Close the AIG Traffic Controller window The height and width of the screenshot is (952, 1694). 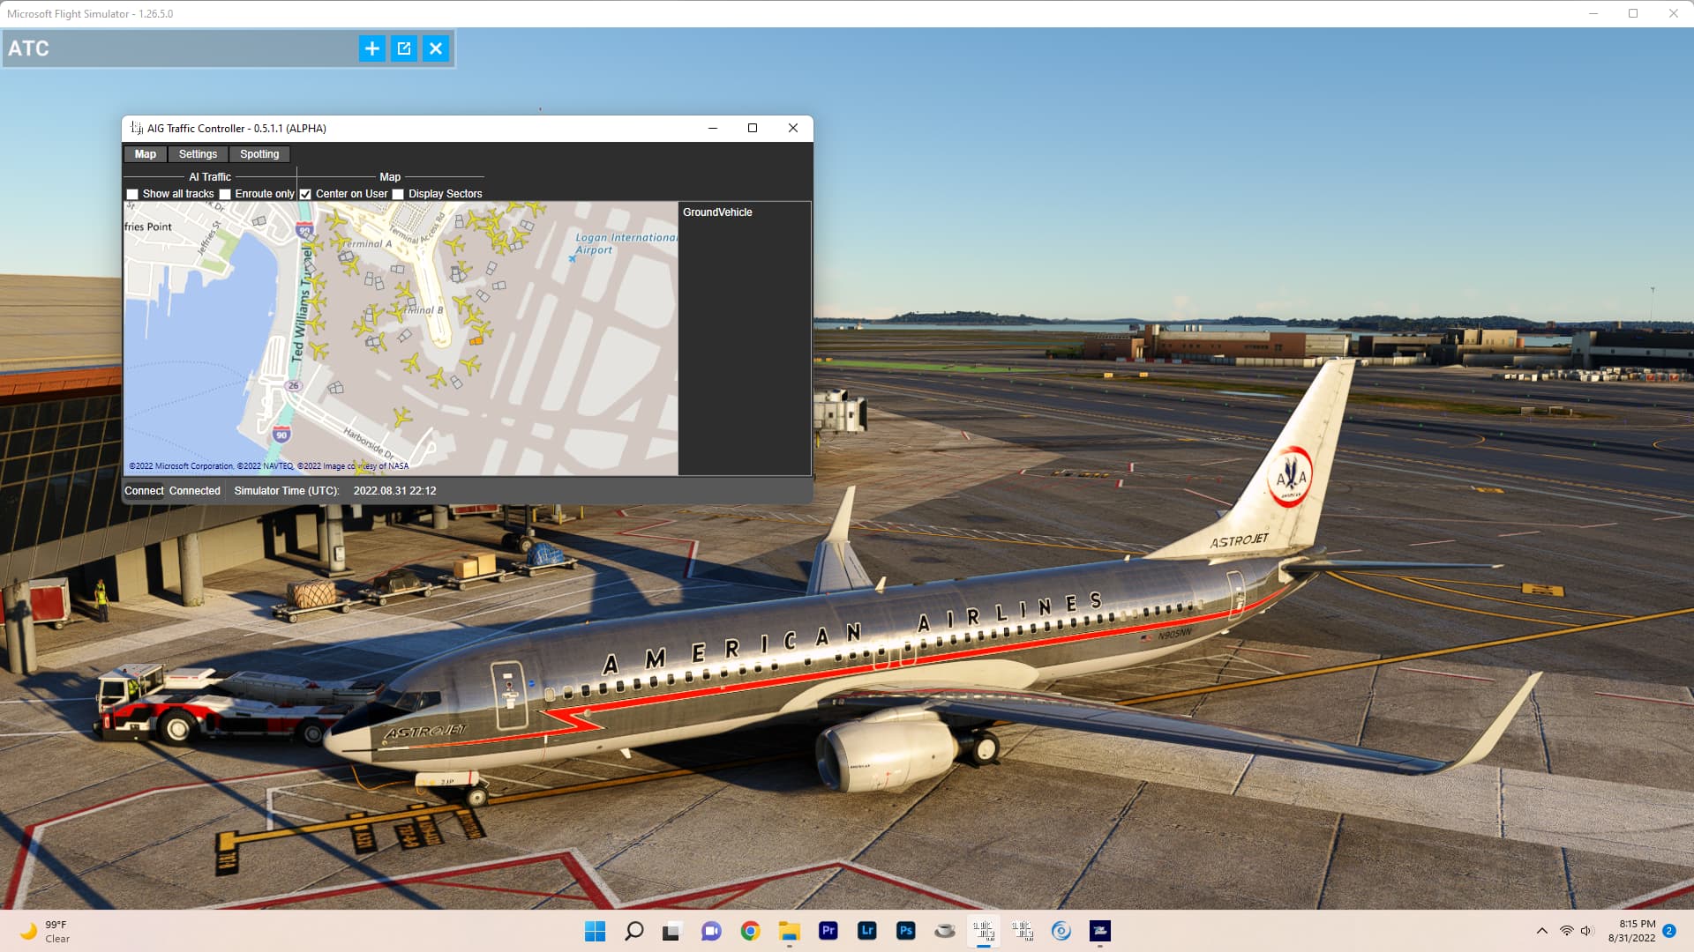(x=793, y=128)
